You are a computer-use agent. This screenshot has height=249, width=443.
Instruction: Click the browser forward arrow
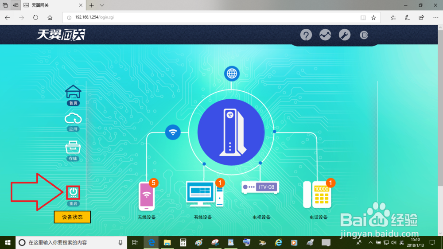[x=21, y=18]
